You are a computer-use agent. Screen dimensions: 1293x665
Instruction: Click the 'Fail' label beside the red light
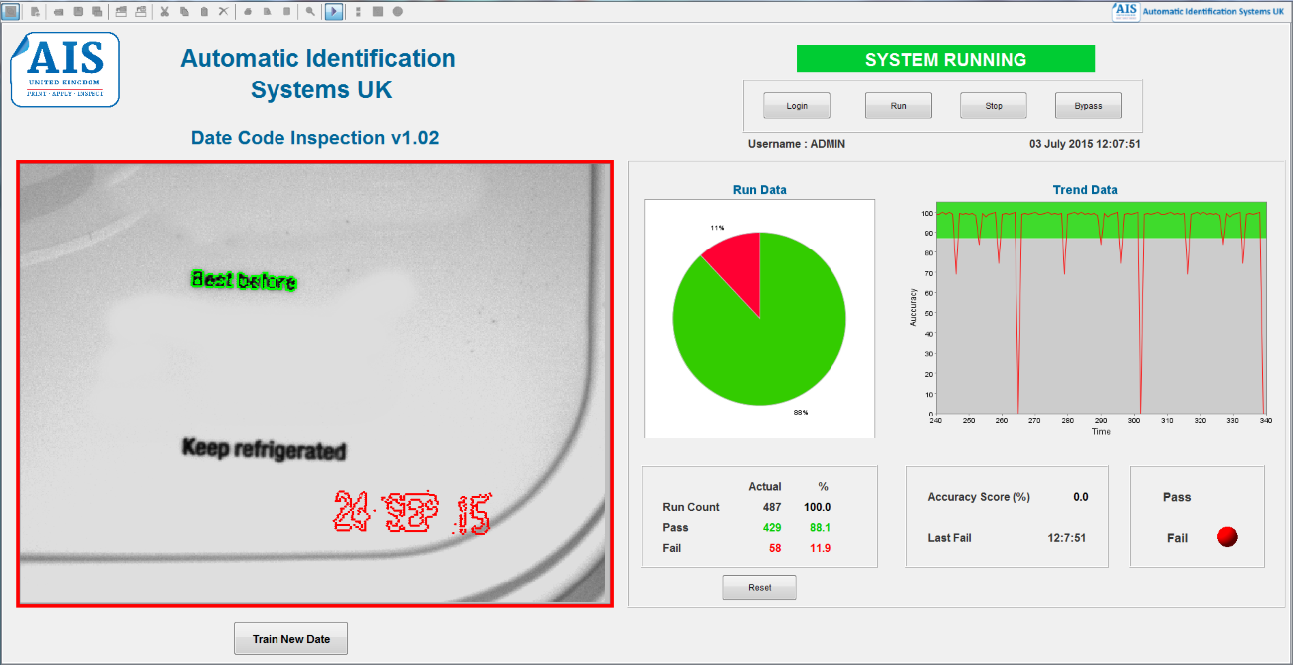[x=1178, y=538]
